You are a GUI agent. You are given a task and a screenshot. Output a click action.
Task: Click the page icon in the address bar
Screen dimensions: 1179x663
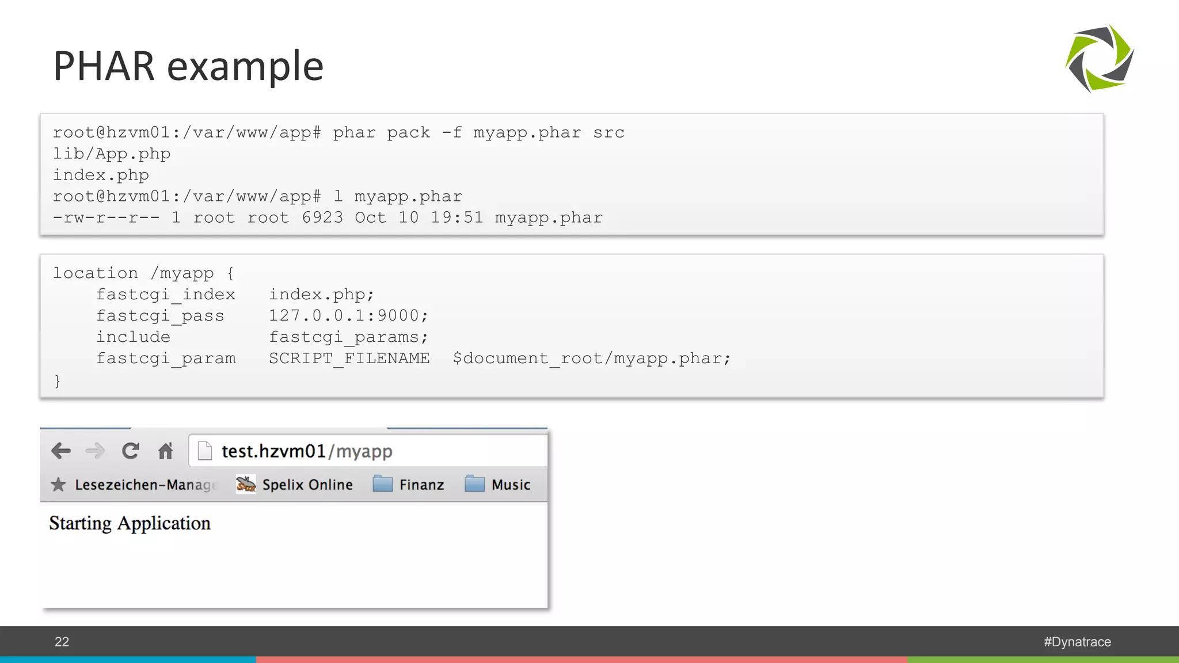(205, 451)
